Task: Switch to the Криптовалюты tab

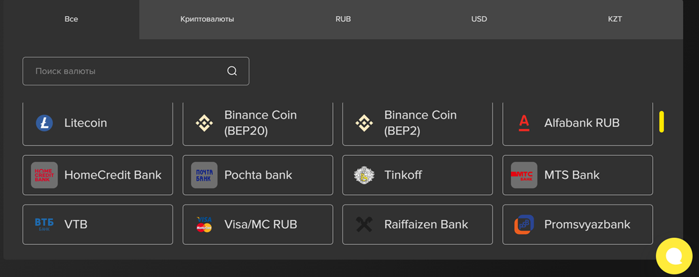Action: 207,19
